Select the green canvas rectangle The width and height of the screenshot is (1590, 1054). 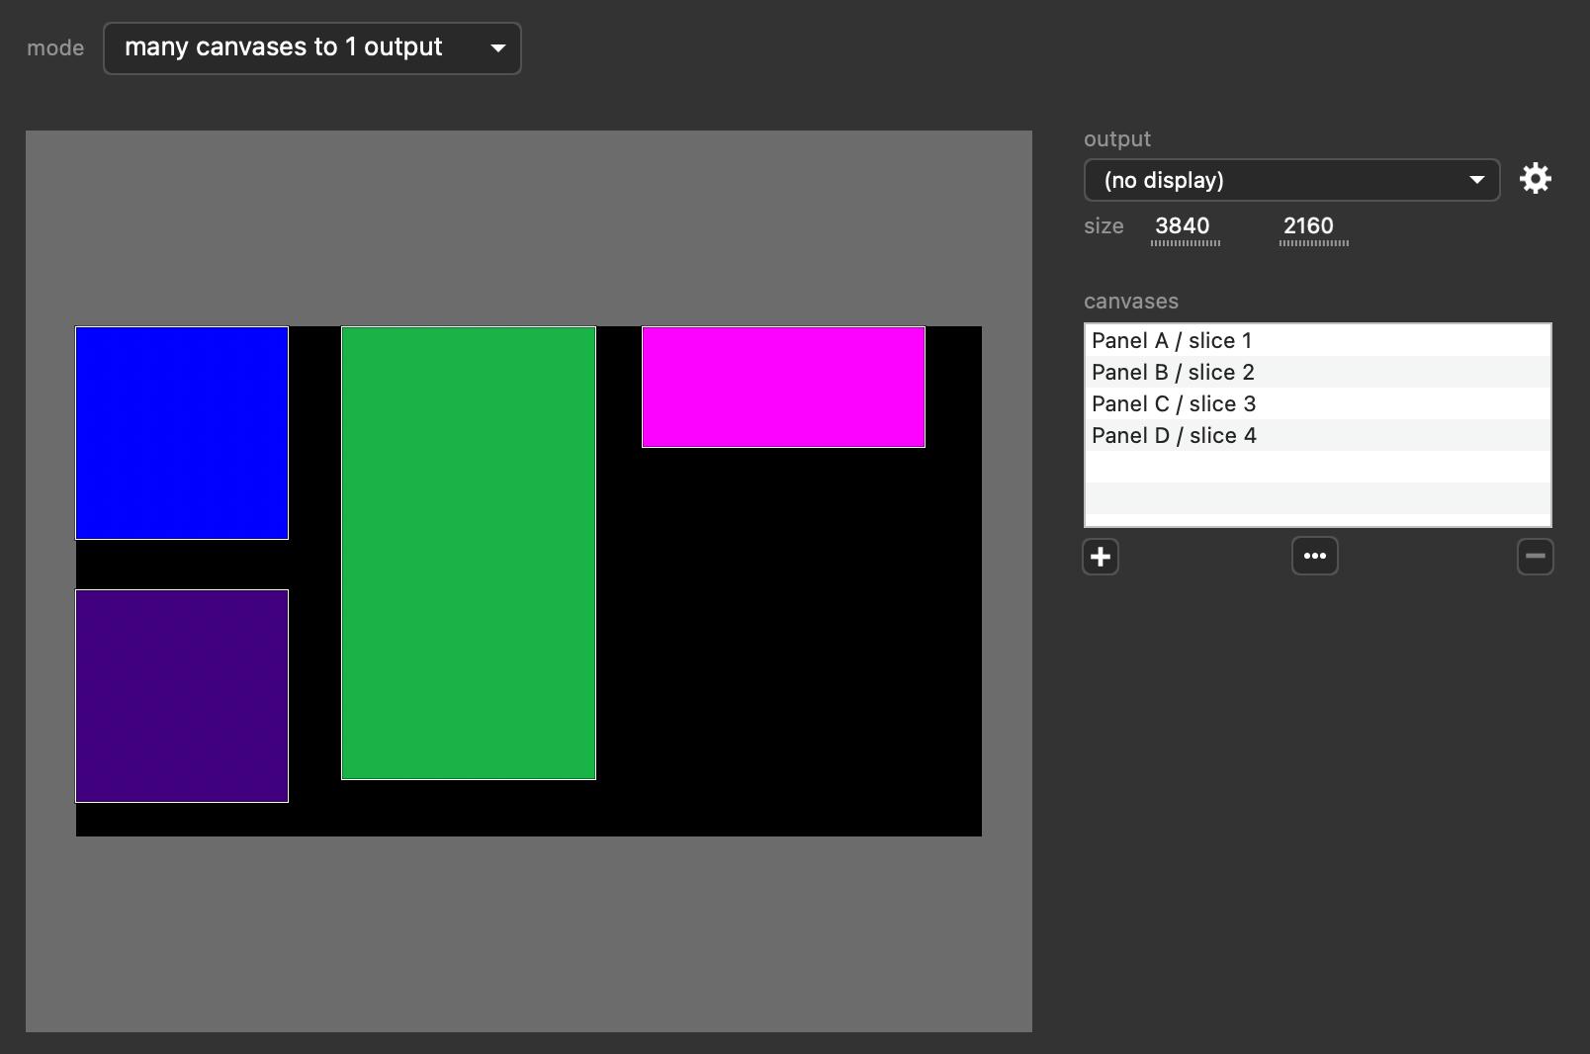(469, 553)
